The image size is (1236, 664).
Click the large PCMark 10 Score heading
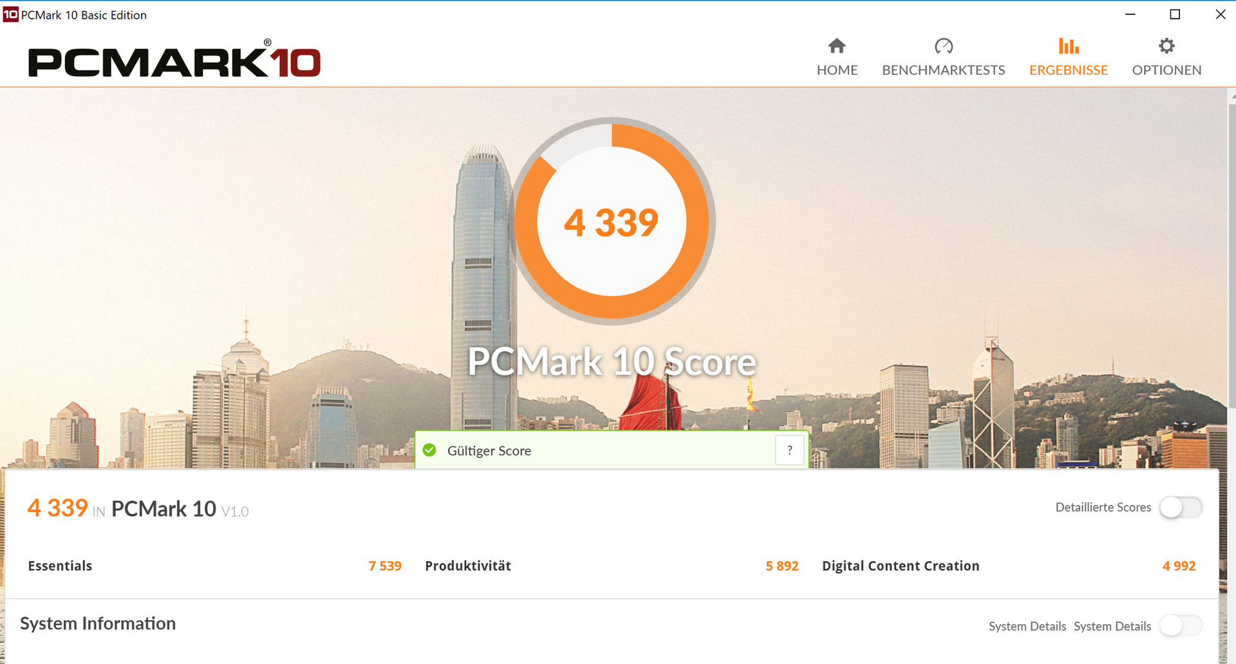612,362
